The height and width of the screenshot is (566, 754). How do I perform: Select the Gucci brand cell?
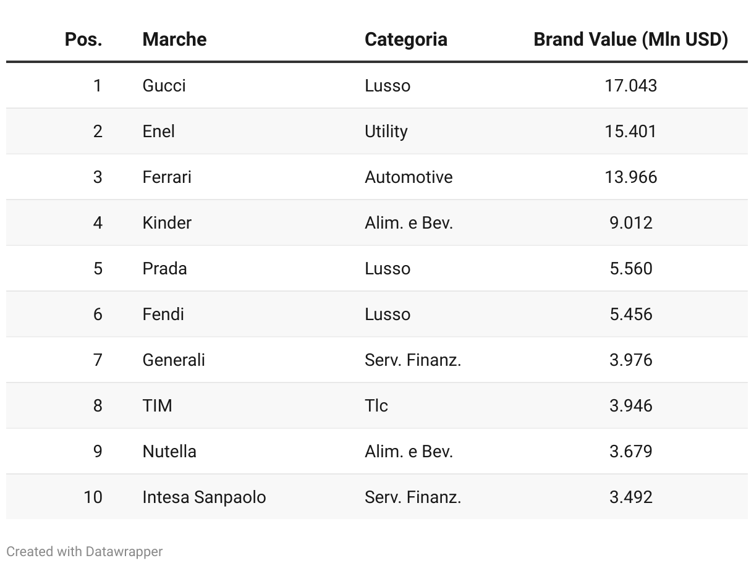point(164,85)
